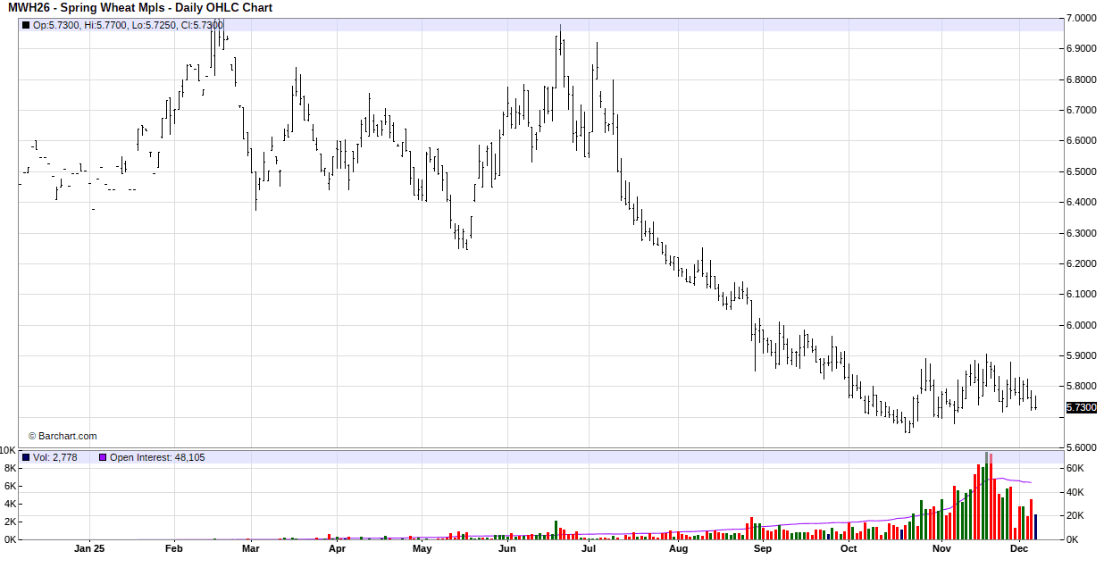
Task: Select the black 5.7300 current price tag
Action: pyautogui.click(x=1082, y=407)
